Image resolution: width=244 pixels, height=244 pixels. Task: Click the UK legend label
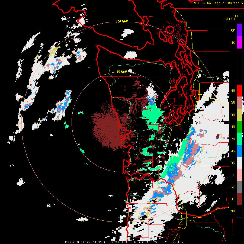point(233,43)
